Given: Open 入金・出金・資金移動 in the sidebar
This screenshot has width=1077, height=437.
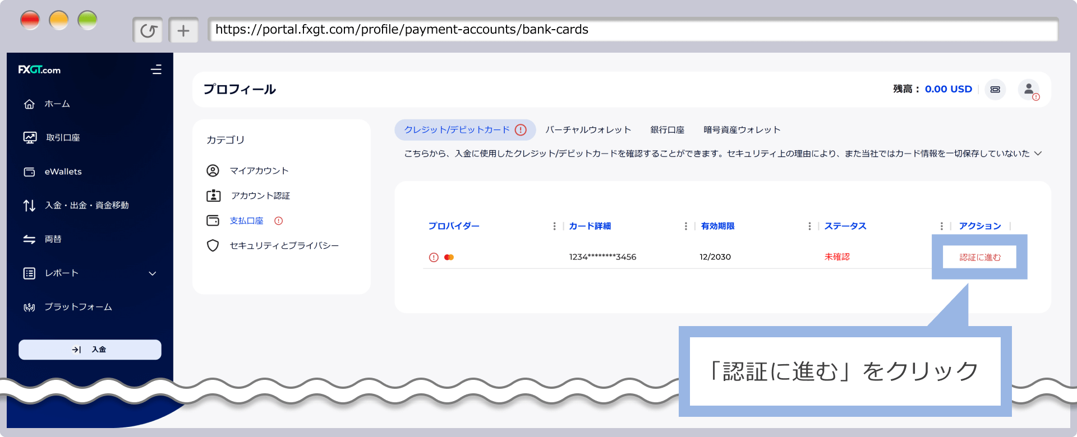Looking at the screenshot, I should [x=87, y=206].
